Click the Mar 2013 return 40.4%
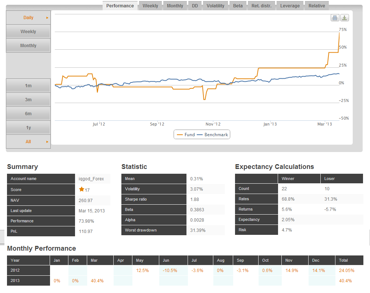370x293 pixels. tap(97, 281)
